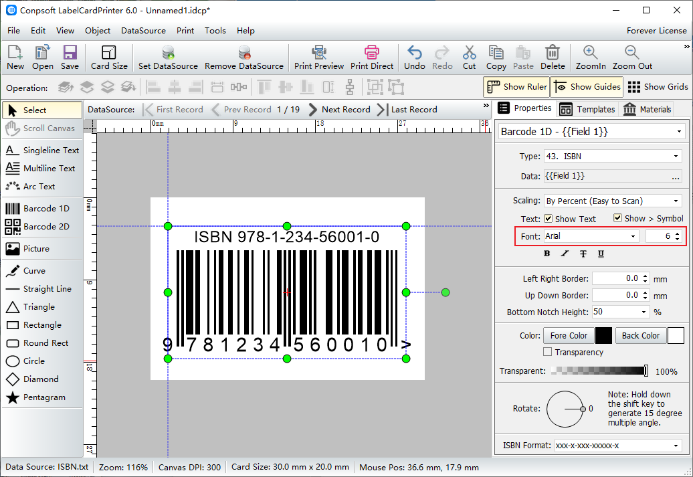
Task: Copy the selected barcode
Action: (496, 57)
